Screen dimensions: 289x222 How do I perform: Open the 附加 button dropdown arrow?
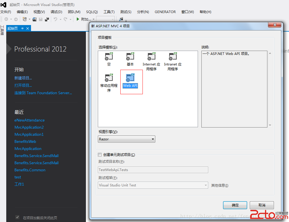click(x=94, y=19)
